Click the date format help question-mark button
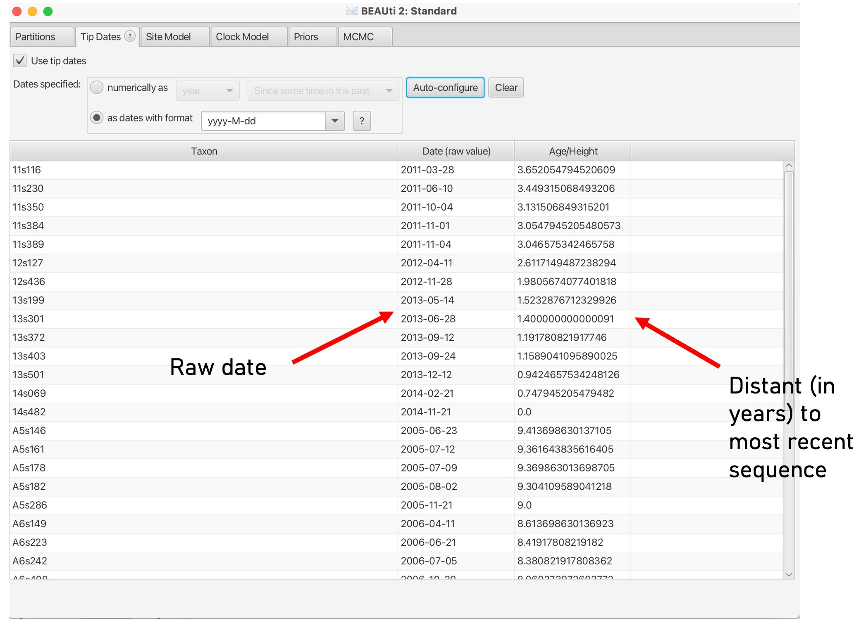The height and width of the screenshot is (628, 861). click(362, 121)
